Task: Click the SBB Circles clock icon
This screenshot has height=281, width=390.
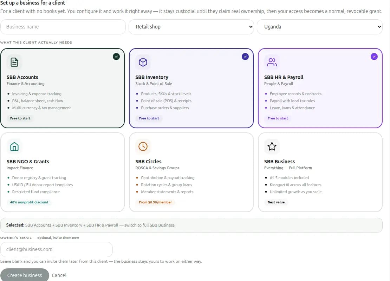Action: (x=143, y=146)
